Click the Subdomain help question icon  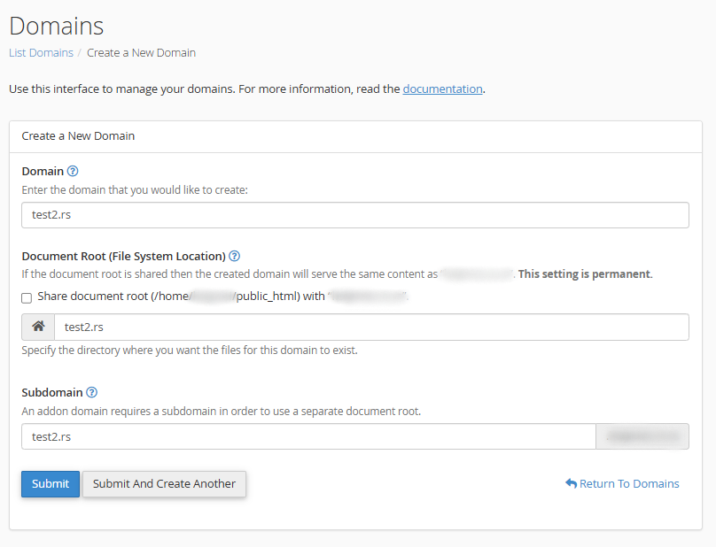coord(92,392)
